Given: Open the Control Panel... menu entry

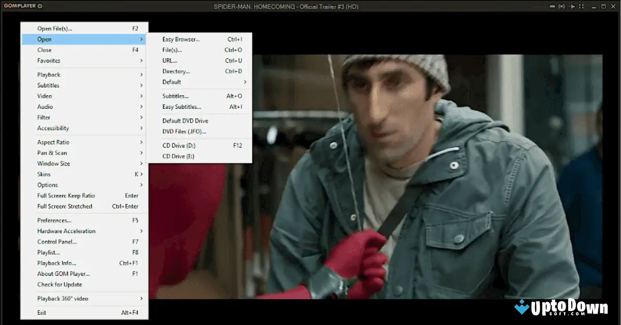Looking at the screenshot, I should coord(57,242).
